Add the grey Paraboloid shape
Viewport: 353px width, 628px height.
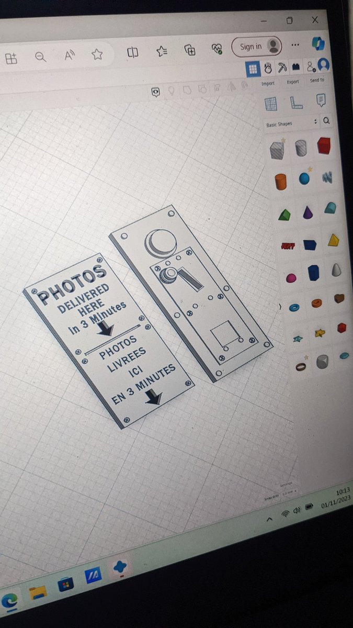(336, 270)
